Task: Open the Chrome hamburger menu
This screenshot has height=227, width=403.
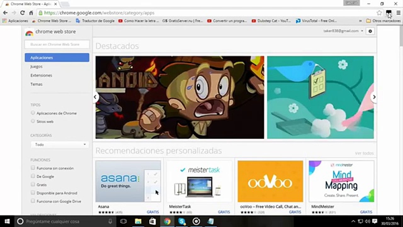Action: pyautogui.click(x=398, y=13)
